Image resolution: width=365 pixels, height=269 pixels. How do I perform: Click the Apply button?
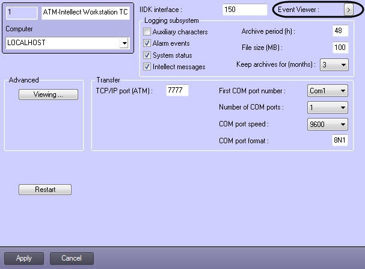(x=24, y=258)
